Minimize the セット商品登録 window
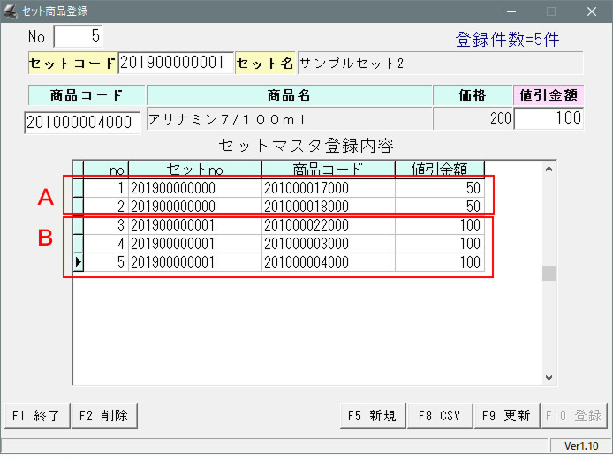The image size is (613, 461). click(511, 11)
